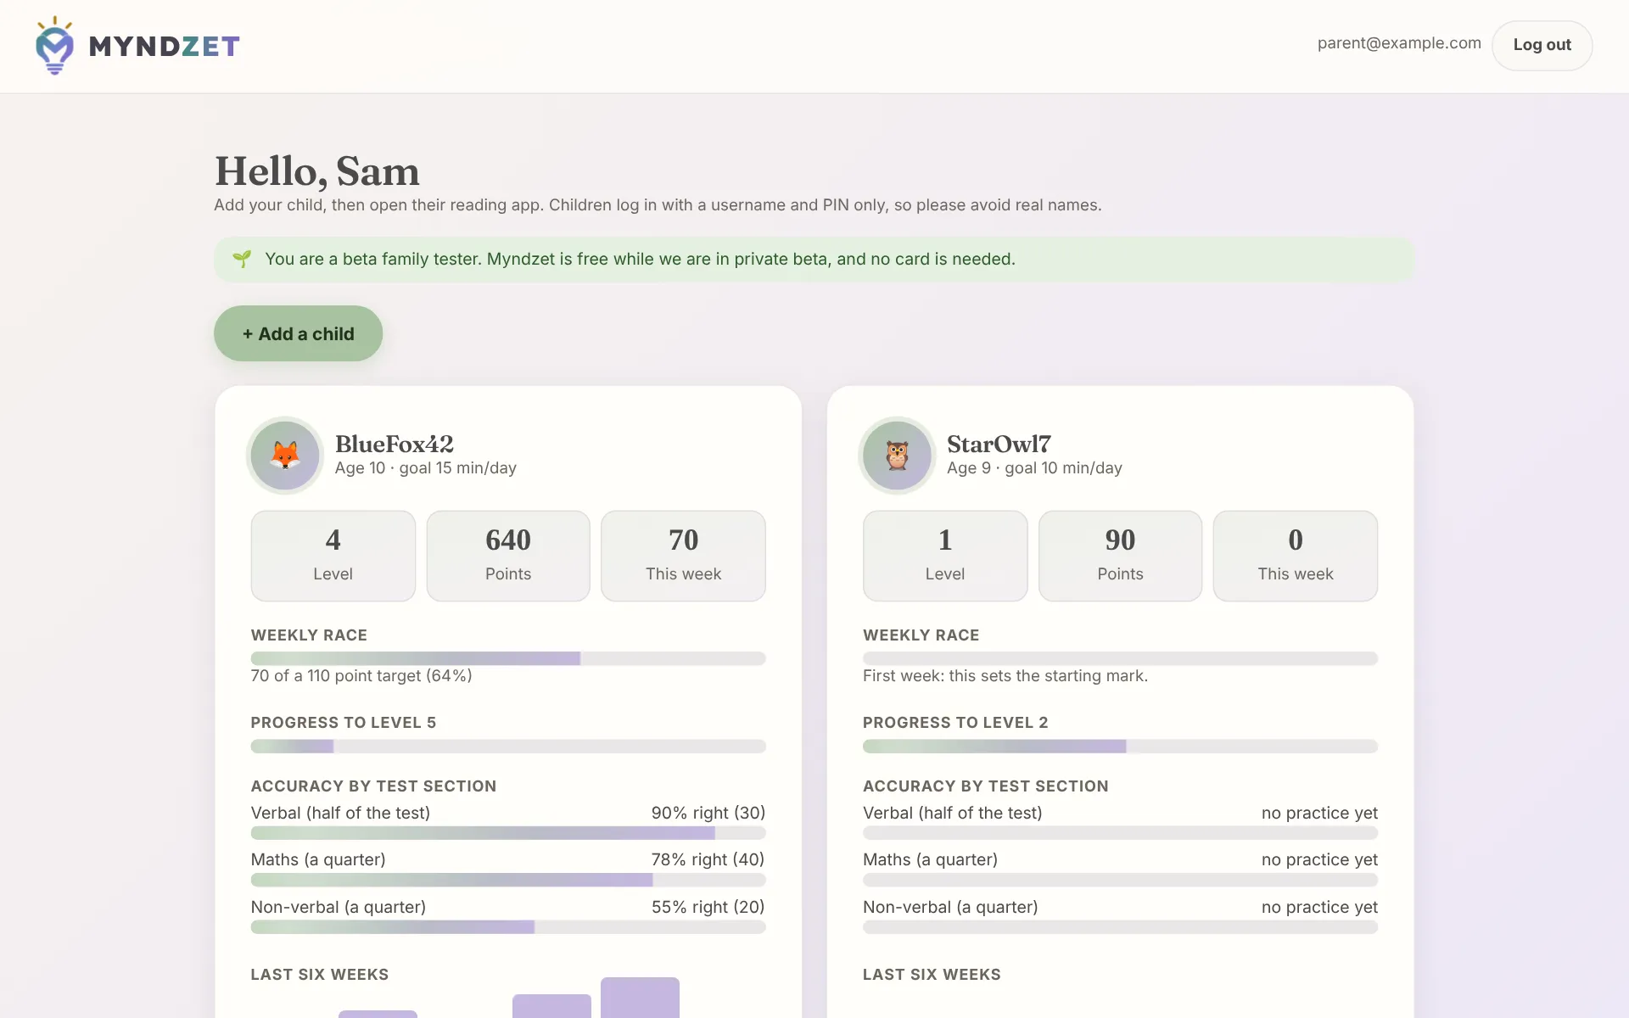
Task: Click BlueFox42's Level 4 stat tile
Action: [x=333, y=556]
